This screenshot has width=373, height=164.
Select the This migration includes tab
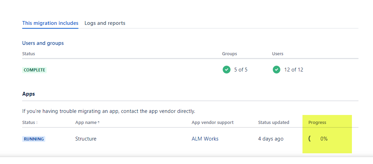tap(50, 23)
